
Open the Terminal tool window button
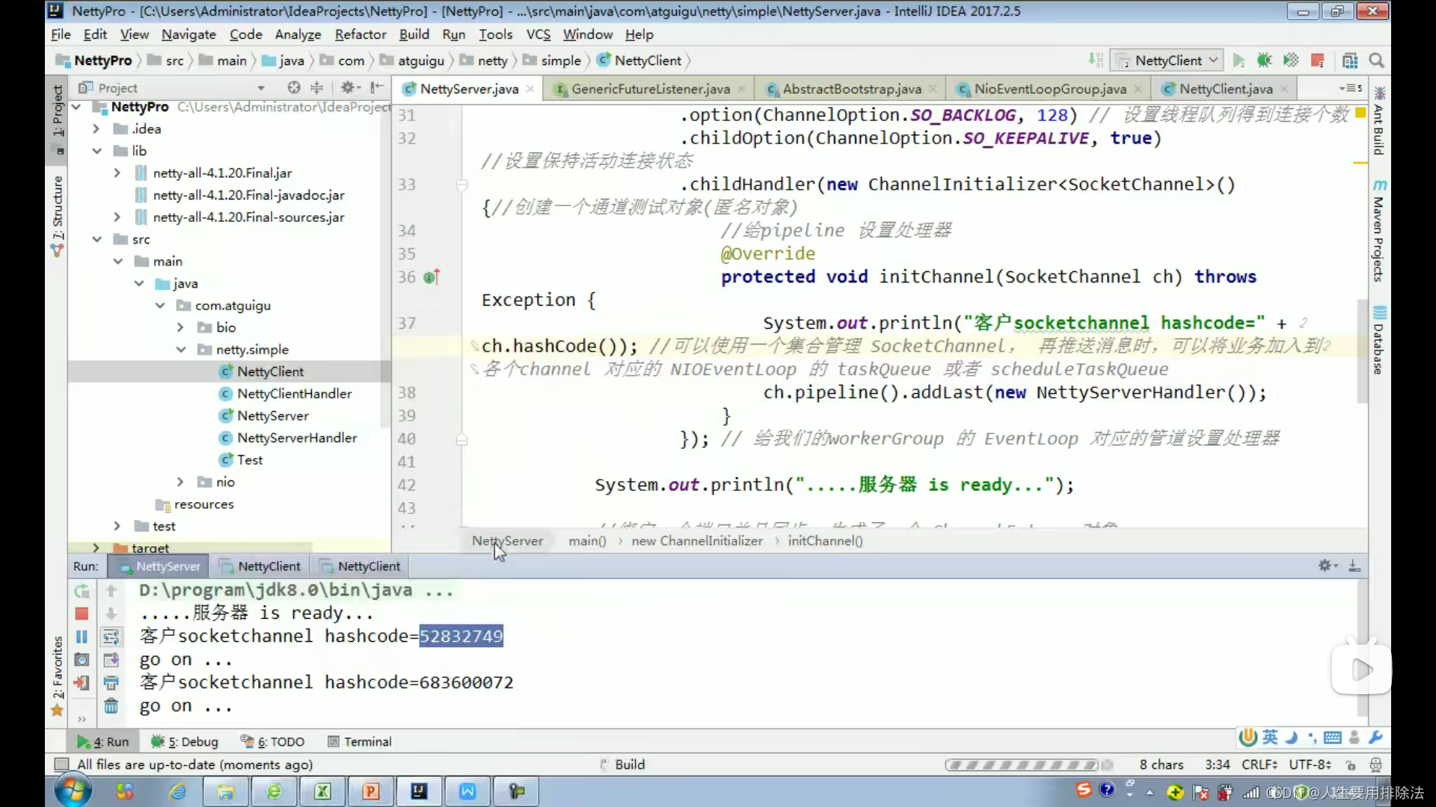[x=360, y=741]
